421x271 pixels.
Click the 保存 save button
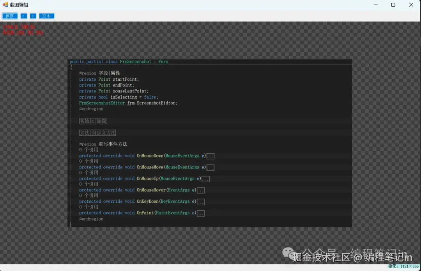coord(10,16)
